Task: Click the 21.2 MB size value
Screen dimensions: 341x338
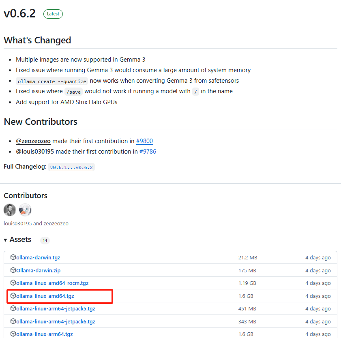Action: (x=248, y=258)
